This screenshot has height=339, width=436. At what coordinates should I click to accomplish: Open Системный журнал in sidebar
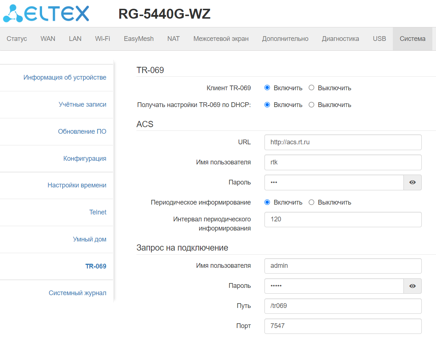[x=78, y=293]
